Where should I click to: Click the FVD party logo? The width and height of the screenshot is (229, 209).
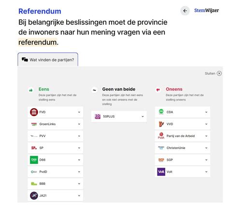pyautogui.click(x=34, y=112)
